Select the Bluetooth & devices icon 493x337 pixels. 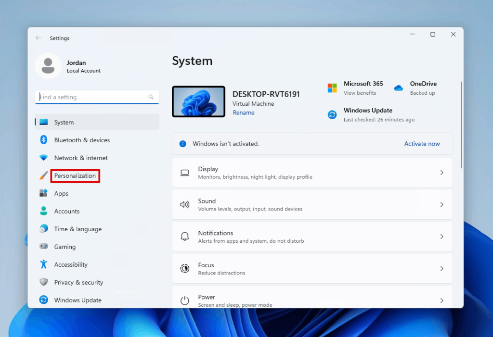pos(44,140)
